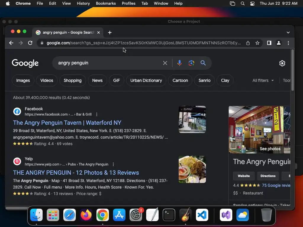Select the News filter chip
Viewport: 303px width, 227px height.
97,80
